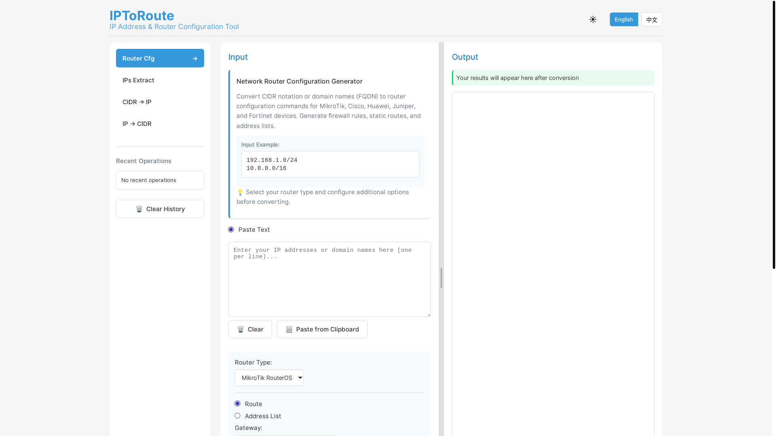Image resolution: width=776 pixels, height=436 pixels.
Task: Click the Clear History button
Action: [x=160, y=209]
